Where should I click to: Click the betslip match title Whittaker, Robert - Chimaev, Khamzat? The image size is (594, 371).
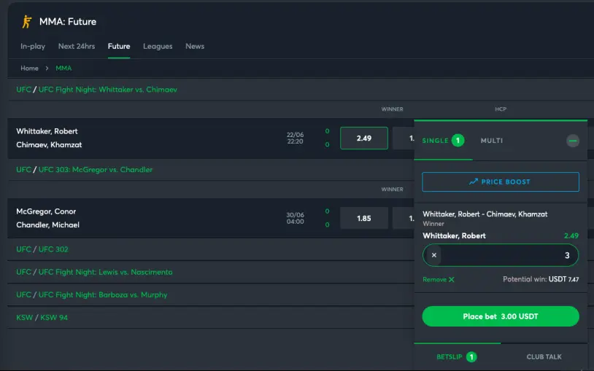tap(485, 214)
